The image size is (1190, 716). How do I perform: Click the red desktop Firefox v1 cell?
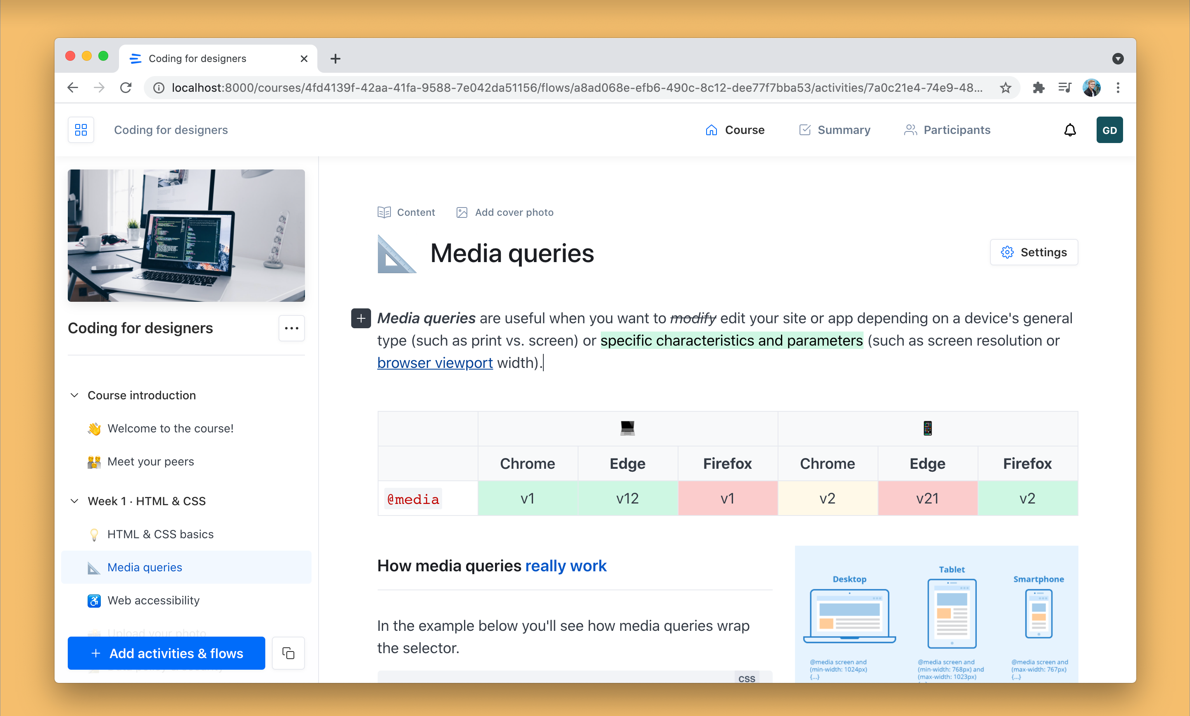[x=728, y=499]
